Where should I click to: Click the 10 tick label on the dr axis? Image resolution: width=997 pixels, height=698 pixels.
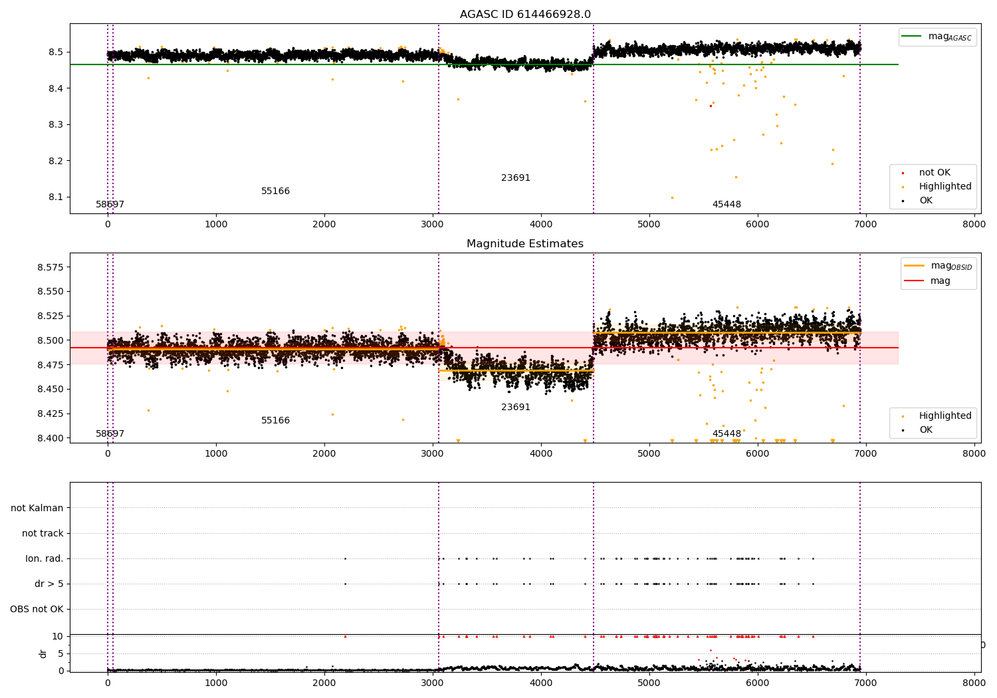click(58, 636)
